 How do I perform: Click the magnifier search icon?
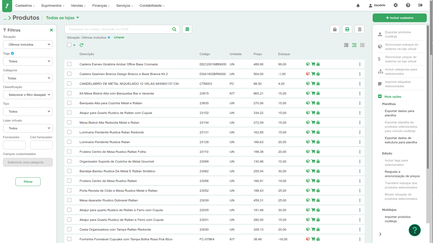coord(174,29)
